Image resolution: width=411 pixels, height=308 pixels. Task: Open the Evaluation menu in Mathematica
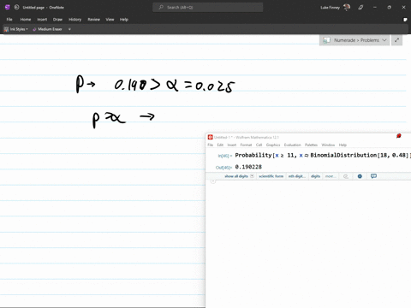[x=292, y=145]
